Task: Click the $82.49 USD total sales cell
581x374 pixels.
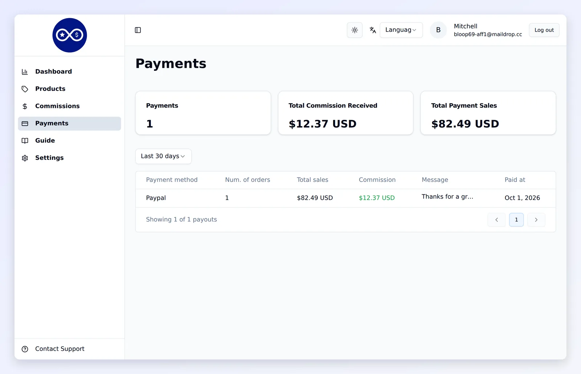Action: click(x=315, y=198)
